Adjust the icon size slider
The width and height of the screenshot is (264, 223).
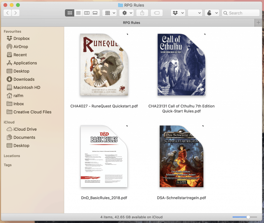[248, 217]
